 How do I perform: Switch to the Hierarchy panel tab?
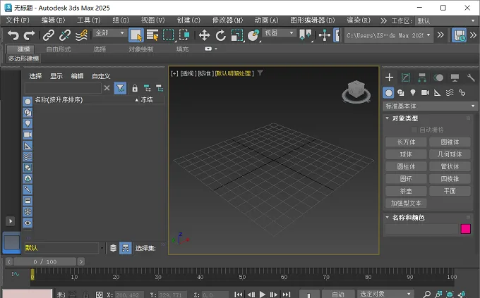click(x=422, y=77)
